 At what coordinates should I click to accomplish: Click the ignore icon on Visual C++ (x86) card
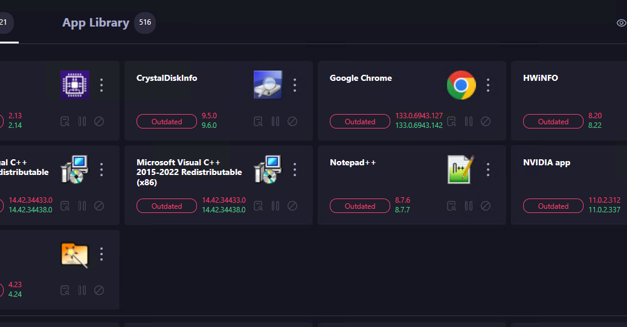point(292,206)
